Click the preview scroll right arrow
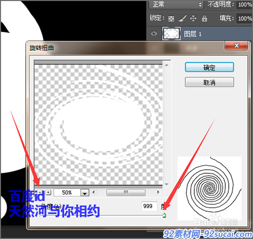This screenshot has width=253, height=239. pos(158,192)
